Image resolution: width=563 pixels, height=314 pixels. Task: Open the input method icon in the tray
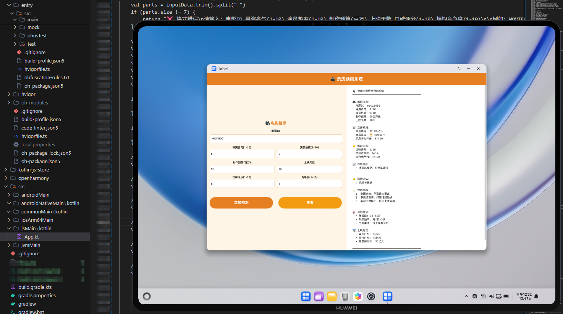point(474,296)
